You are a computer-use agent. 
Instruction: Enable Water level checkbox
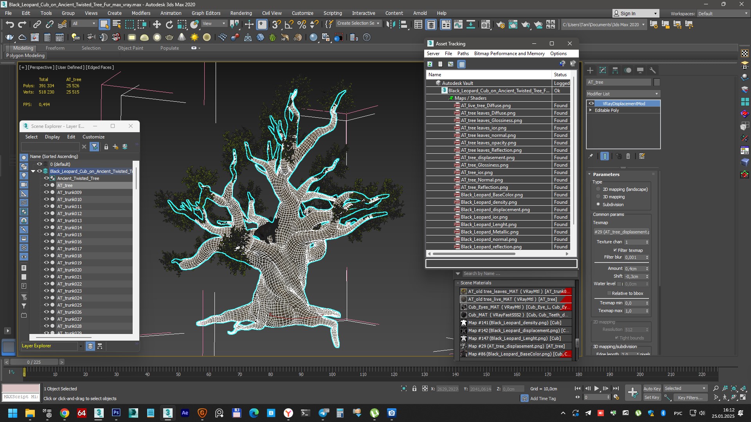tap(620, 284)
